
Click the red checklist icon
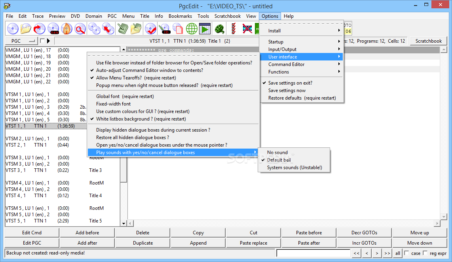[x=233, y=29]
